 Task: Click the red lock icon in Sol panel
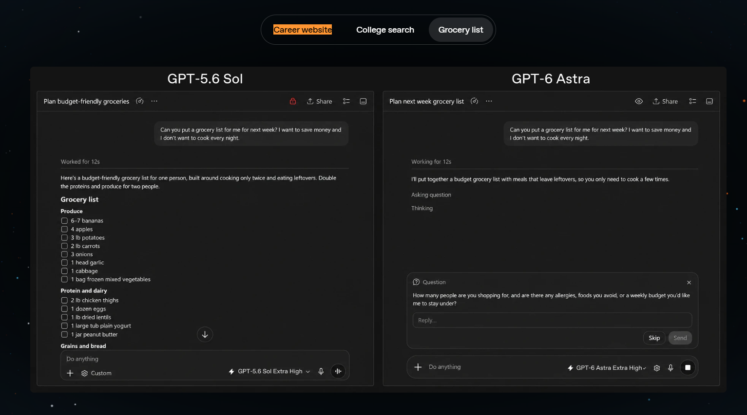(293, 101)
